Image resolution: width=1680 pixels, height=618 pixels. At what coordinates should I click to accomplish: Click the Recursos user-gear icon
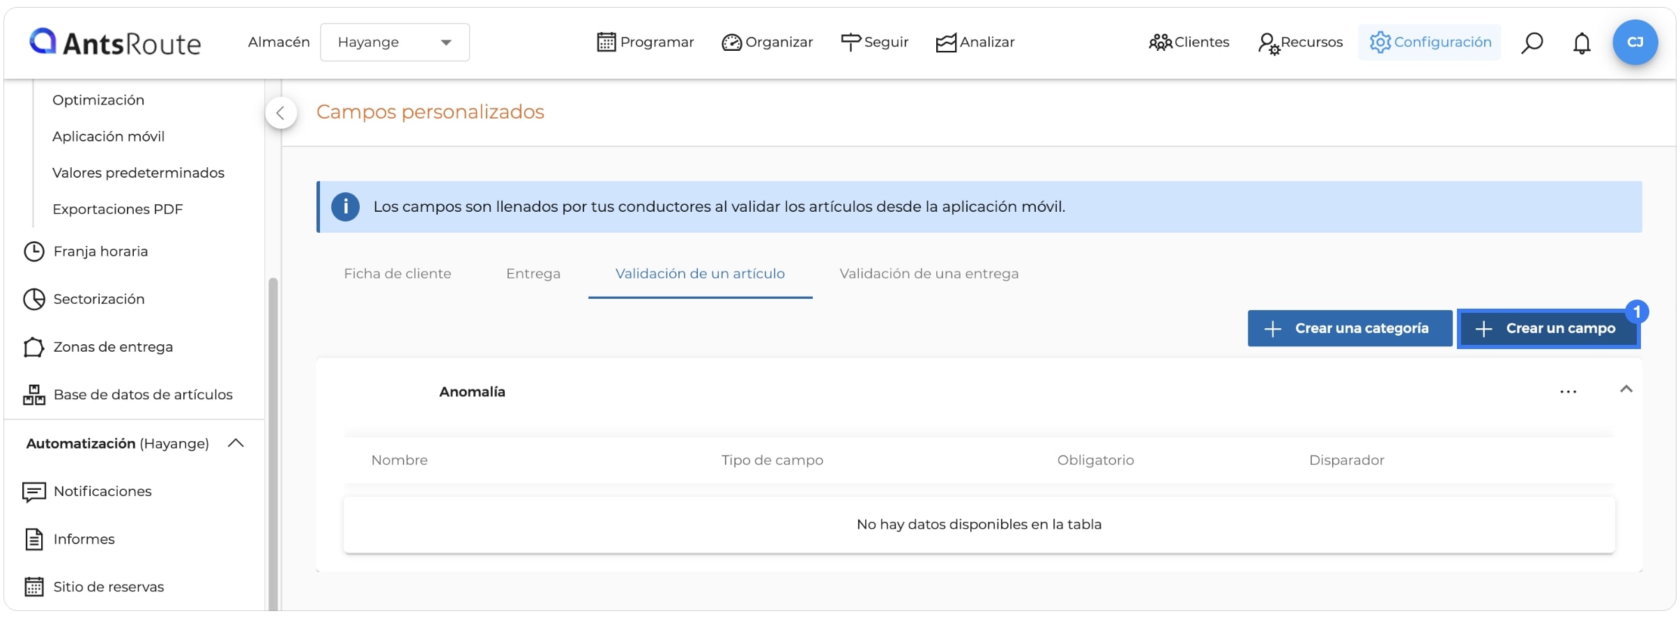point(1269,43)
